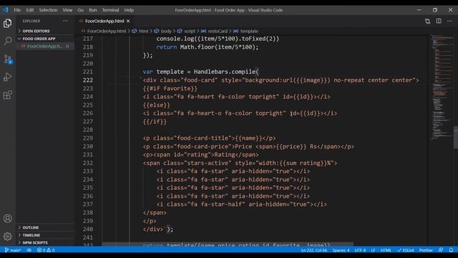Split the editor to the right
This screenshot has height=258, width=458.
click(439, 21)
